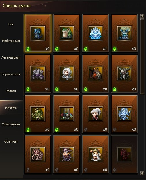Click the green gem on frog card
Viewport: 146px width, 180px height.
click(x=57, y=49)
